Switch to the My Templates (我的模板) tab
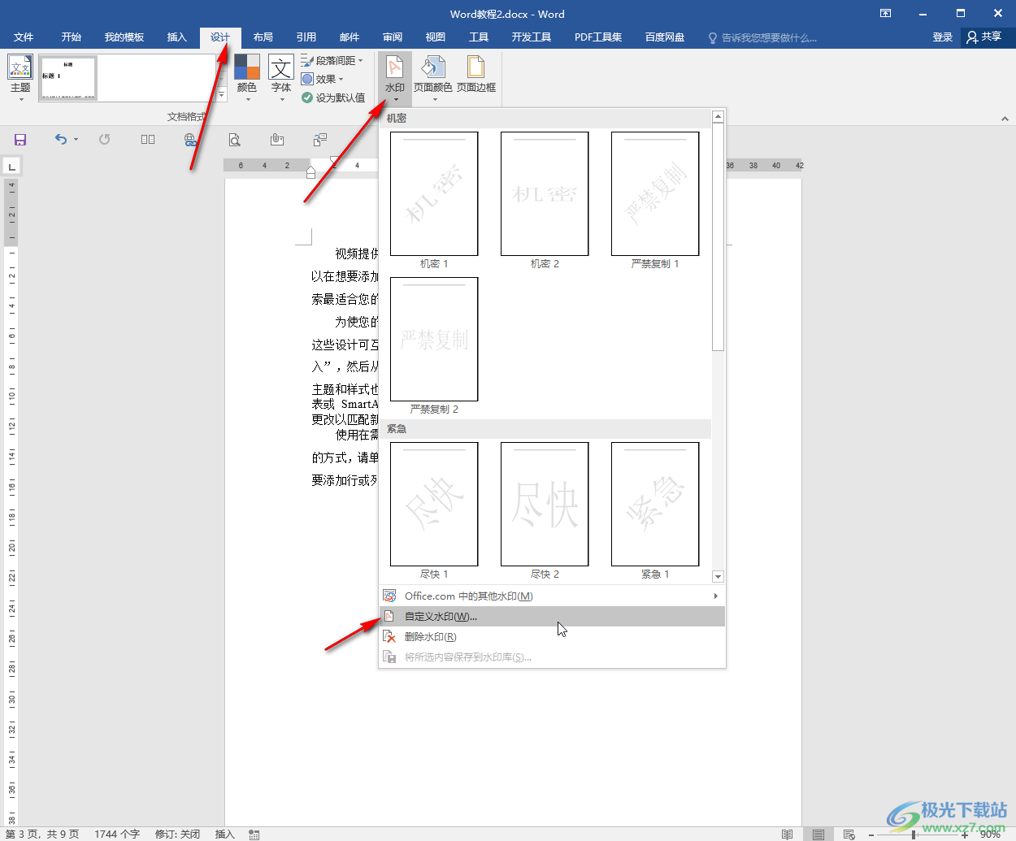 click(124, 37)
